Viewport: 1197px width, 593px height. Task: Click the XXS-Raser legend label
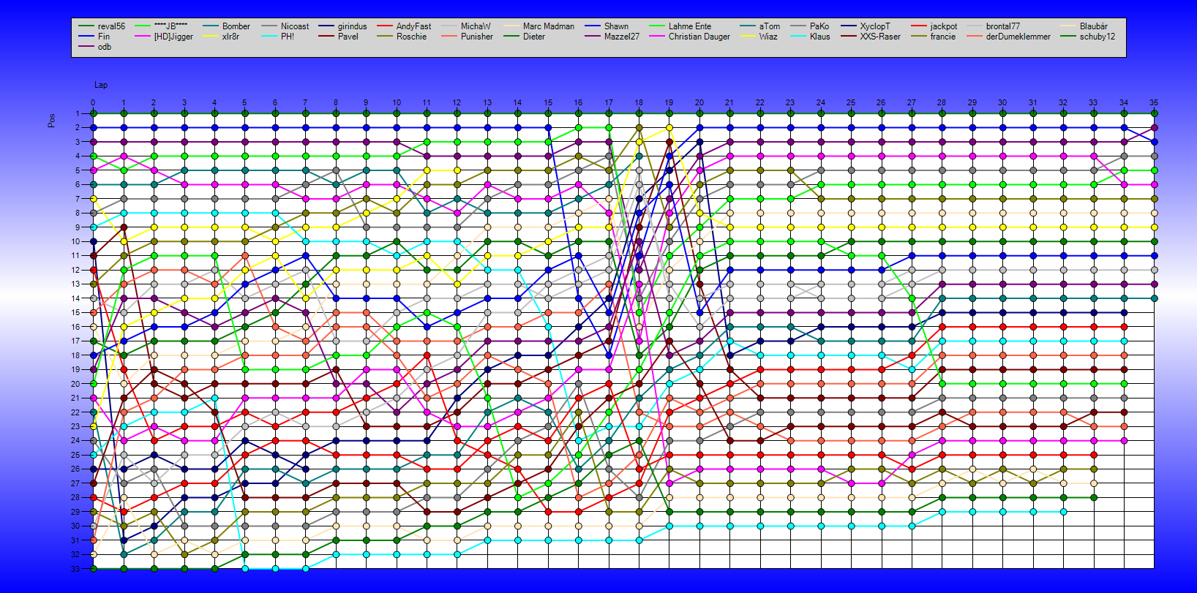click(871, 37)
